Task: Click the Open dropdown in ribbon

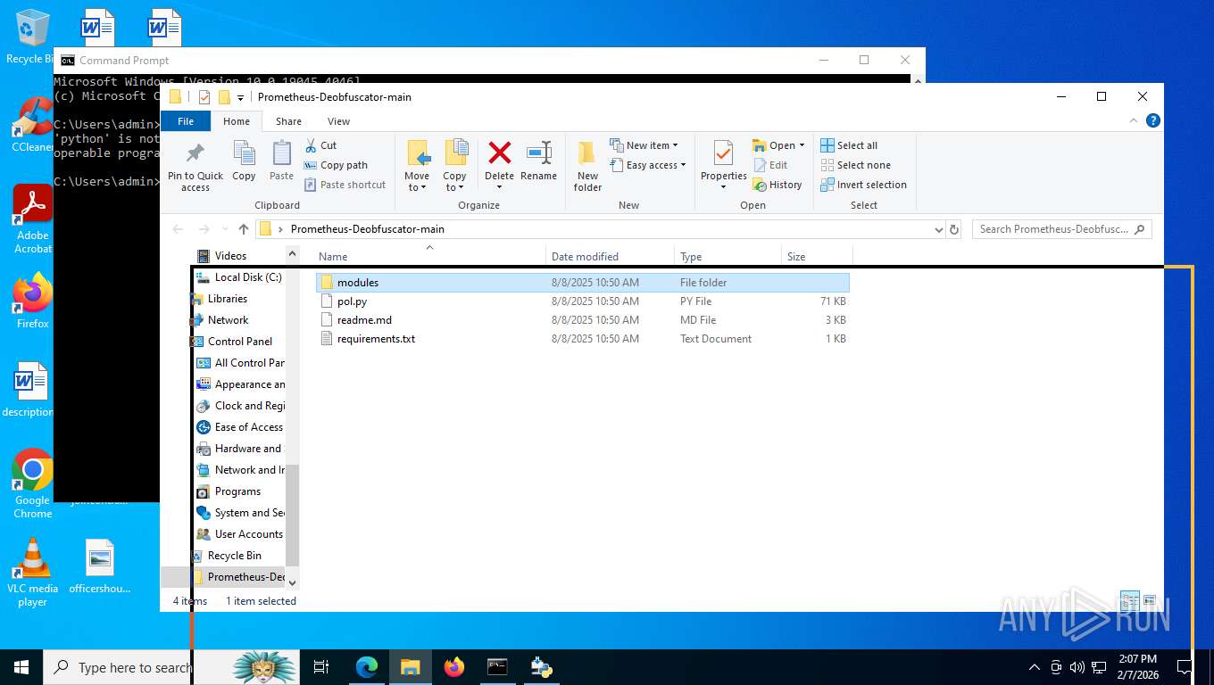Action: [778, 145]
